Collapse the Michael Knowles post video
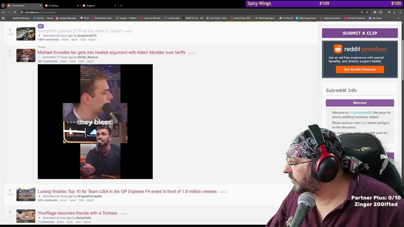The height and width of the screenshot is (227, 404). (x=39, y=57)
